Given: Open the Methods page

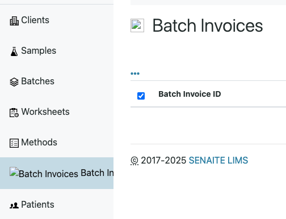Looking at the screenshot, I should pos(39,142).
